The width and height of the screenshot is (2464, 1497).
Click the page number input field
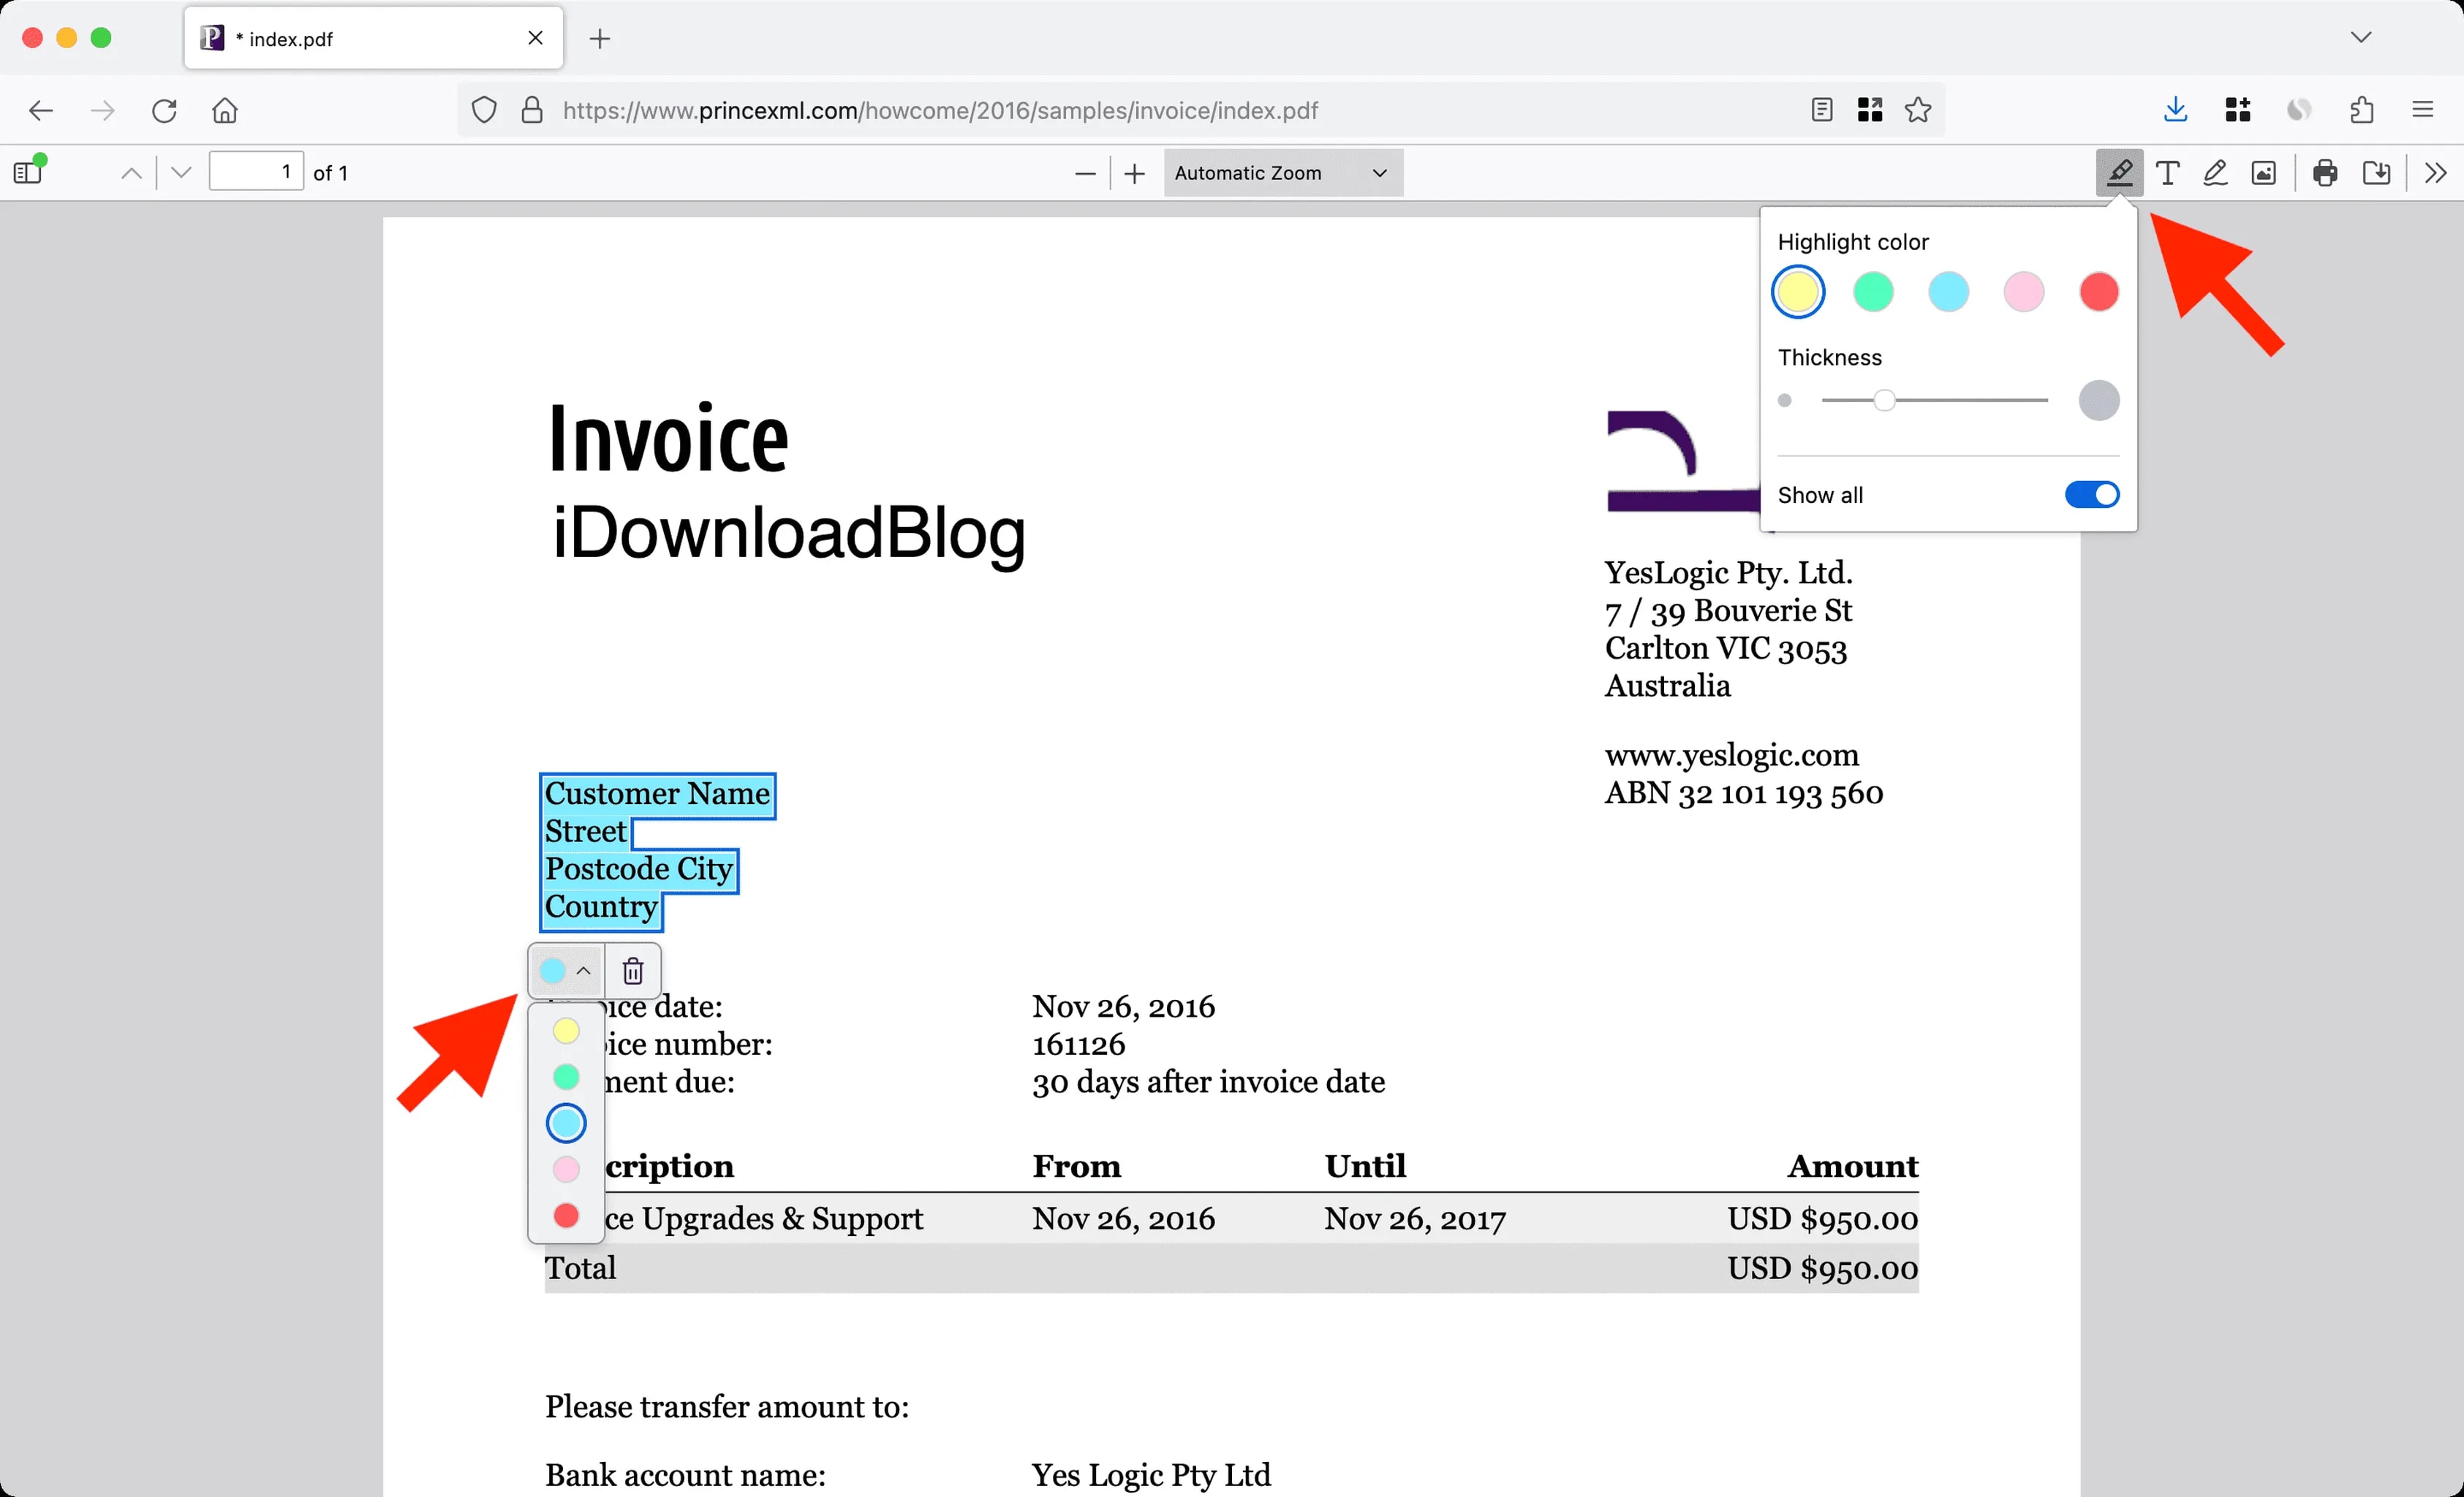click(x=256, y=171)
